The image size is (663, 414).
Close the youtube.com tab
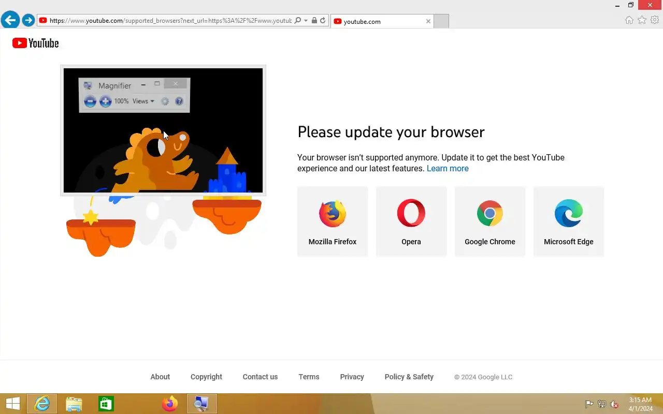coord(428,21)
